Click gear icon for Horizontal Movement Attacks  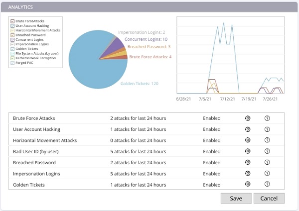tap(247, 140)
